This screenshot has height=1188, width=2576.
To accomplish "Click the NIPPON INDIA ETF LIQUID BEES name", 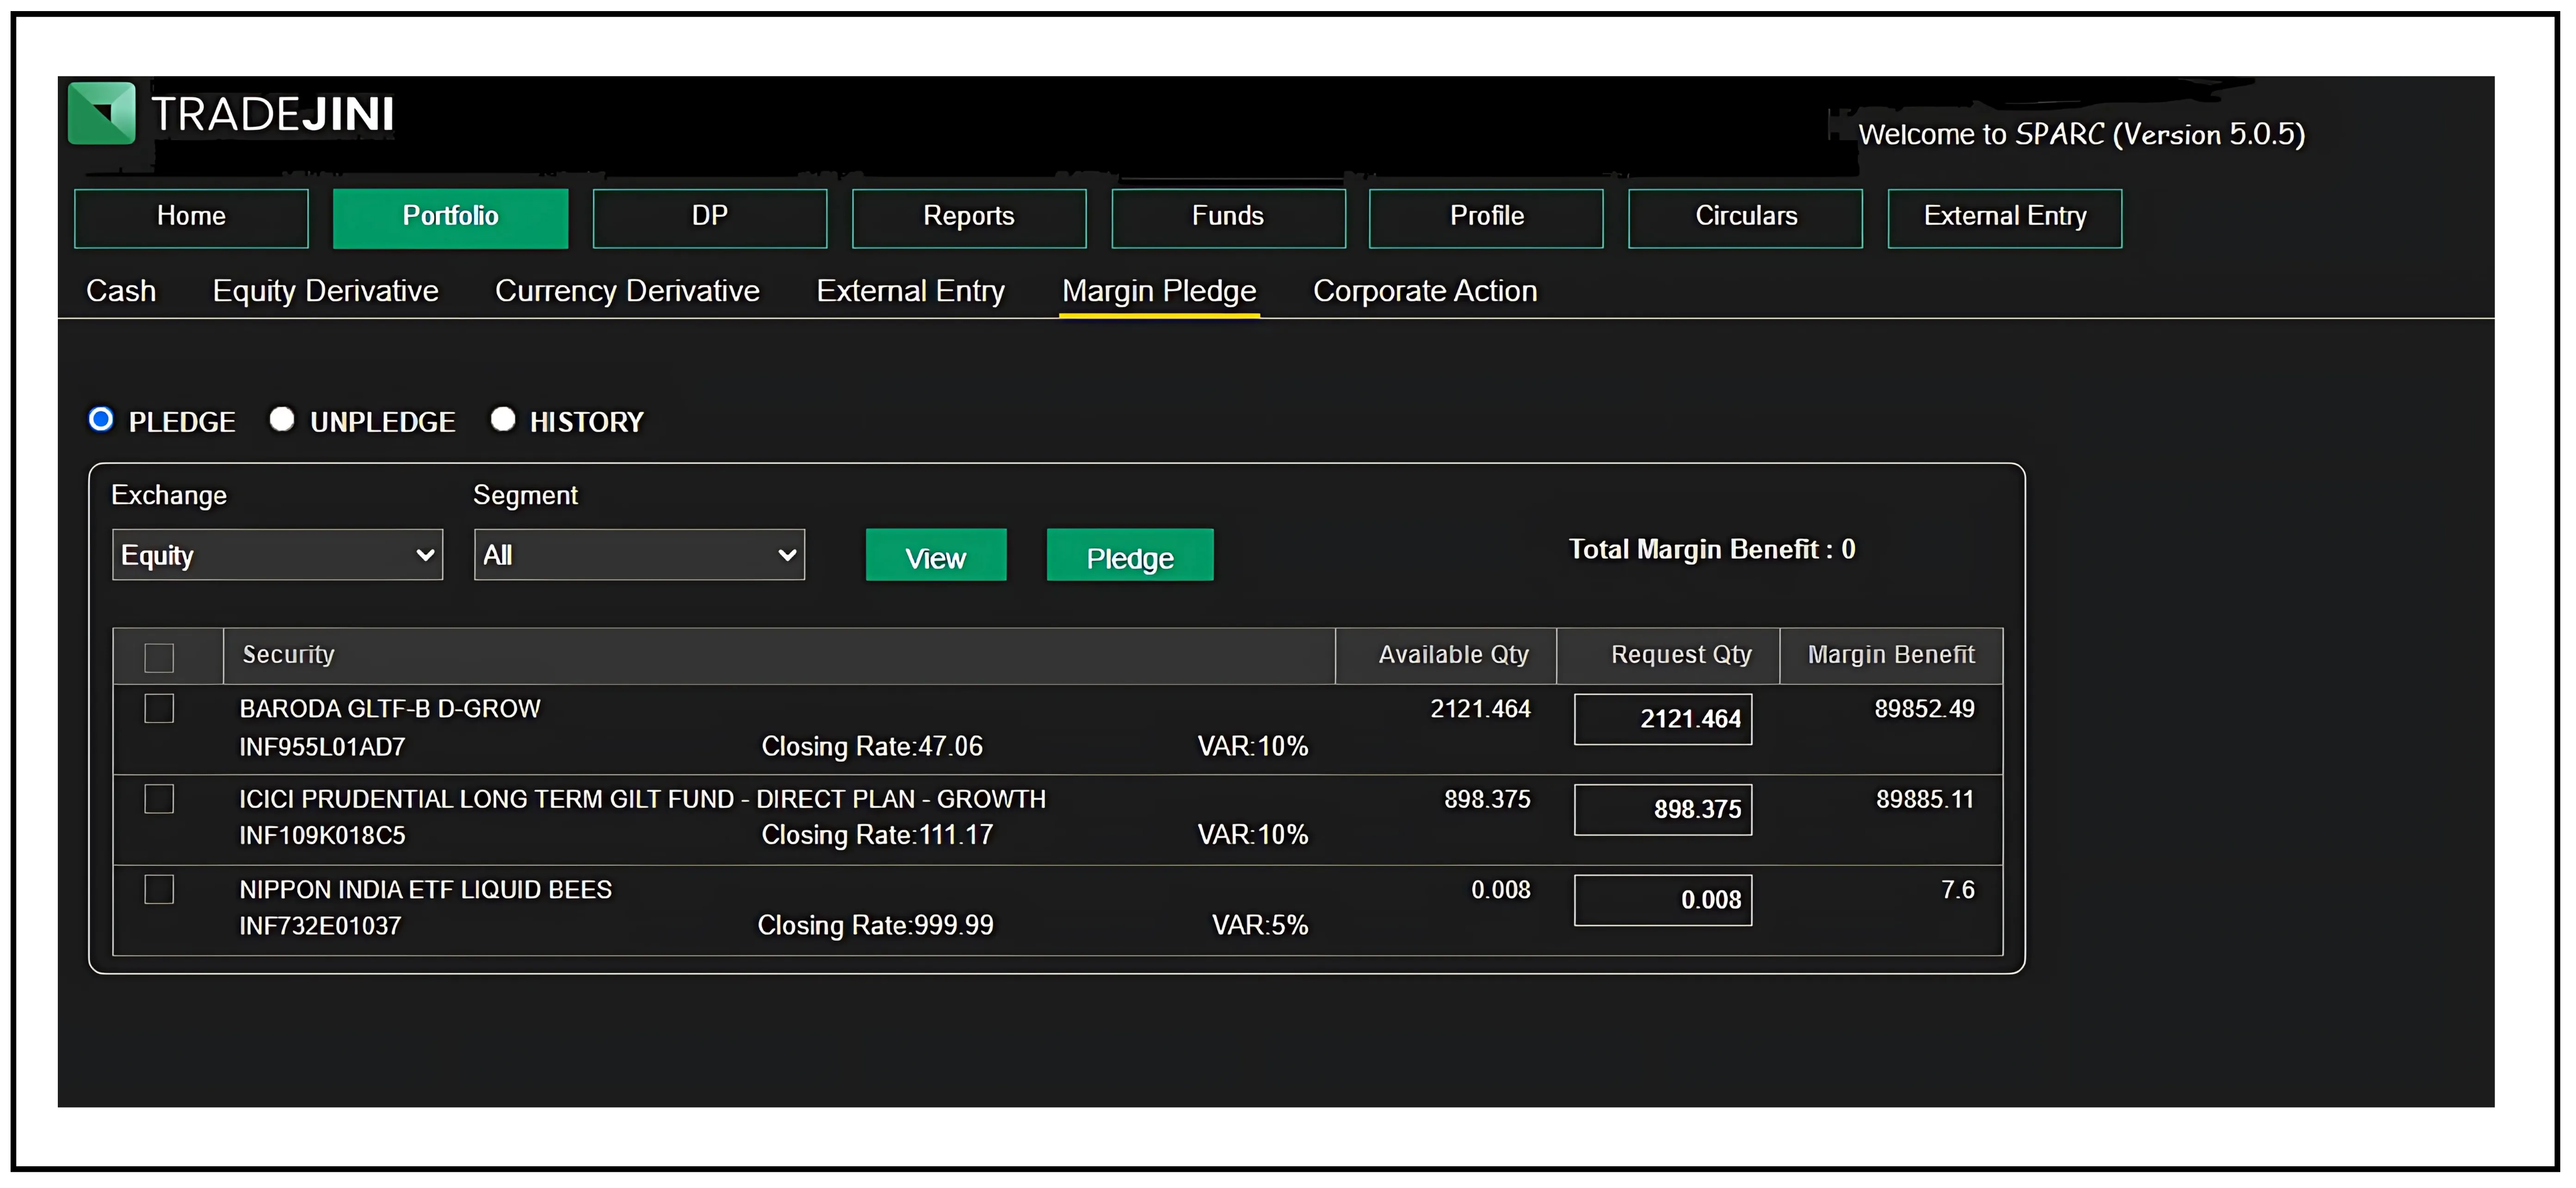I will pyautogui.click(x=425, y=889).
